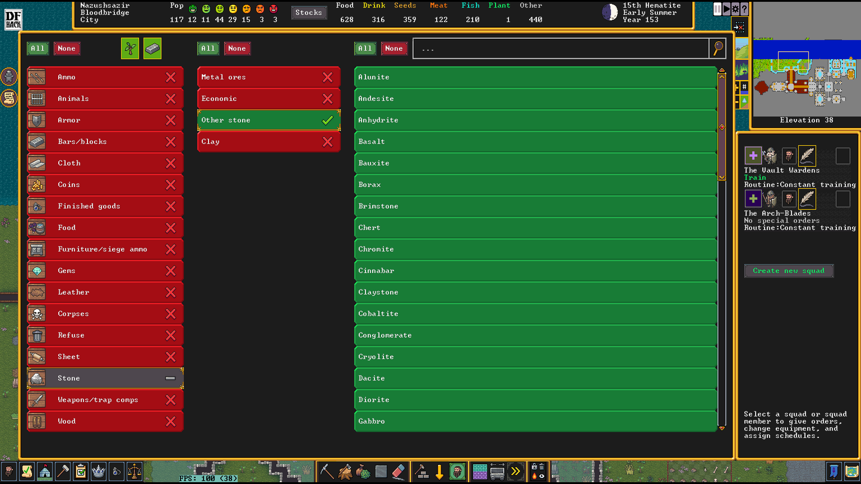Select the Stone category row
This screenshot has height=484, width=861.
[x=105, y=378]
